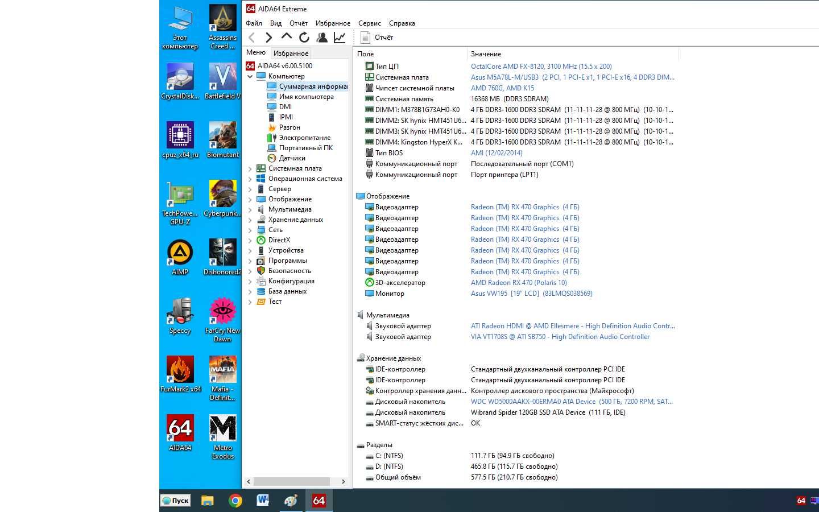Click the AIDA64 system tray icon
Image resolution: width=819 pixels, height=512 pixels.
pos(801,501)
